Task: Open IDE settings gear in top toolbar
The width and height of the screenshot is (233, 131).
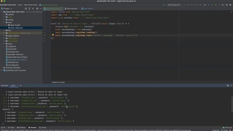Action: 230,5
